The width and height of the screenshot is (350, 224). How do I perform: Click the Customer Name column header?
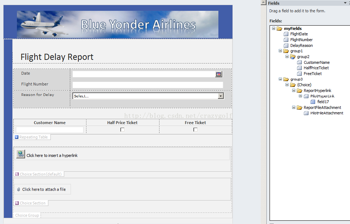(x=50, y=123)
